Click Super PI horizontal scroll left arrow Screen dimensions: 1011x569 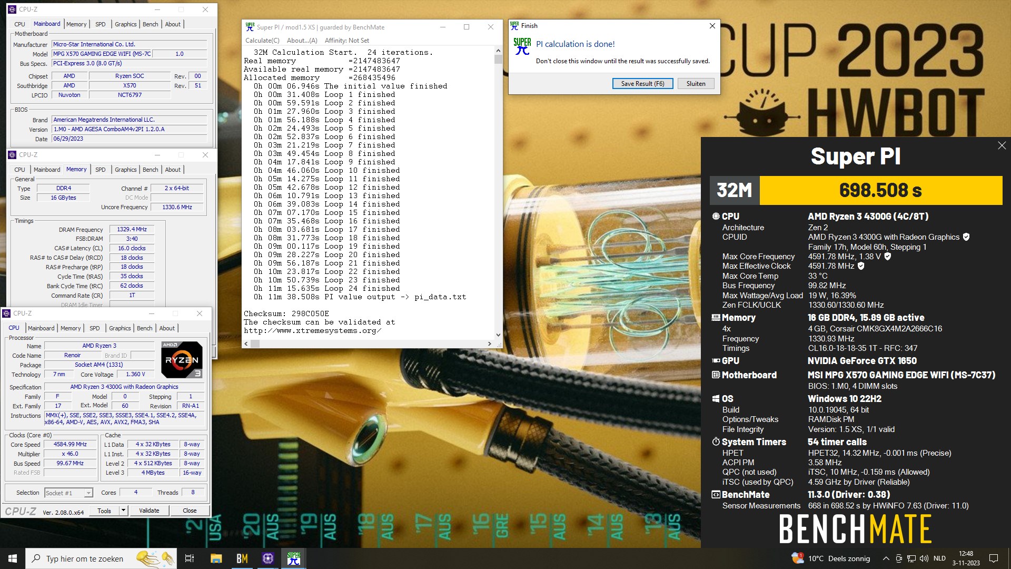[x=246, y=344]
